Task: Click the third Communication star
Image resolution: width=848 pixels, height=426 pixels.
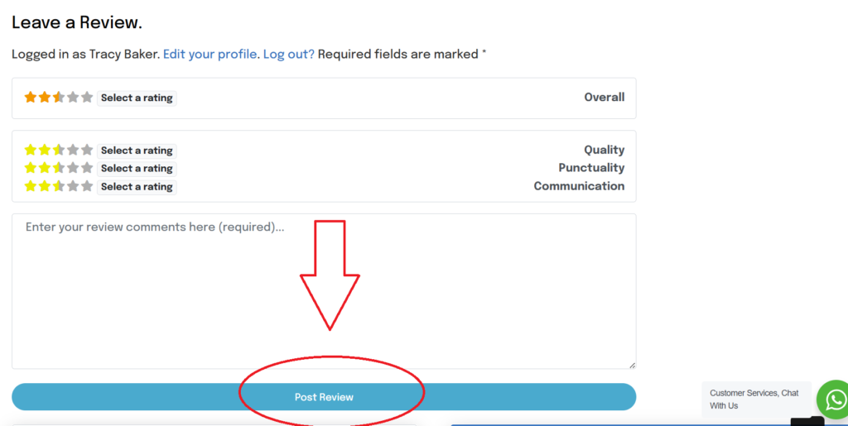Action: pyautogui.click(x=59, y=187)
